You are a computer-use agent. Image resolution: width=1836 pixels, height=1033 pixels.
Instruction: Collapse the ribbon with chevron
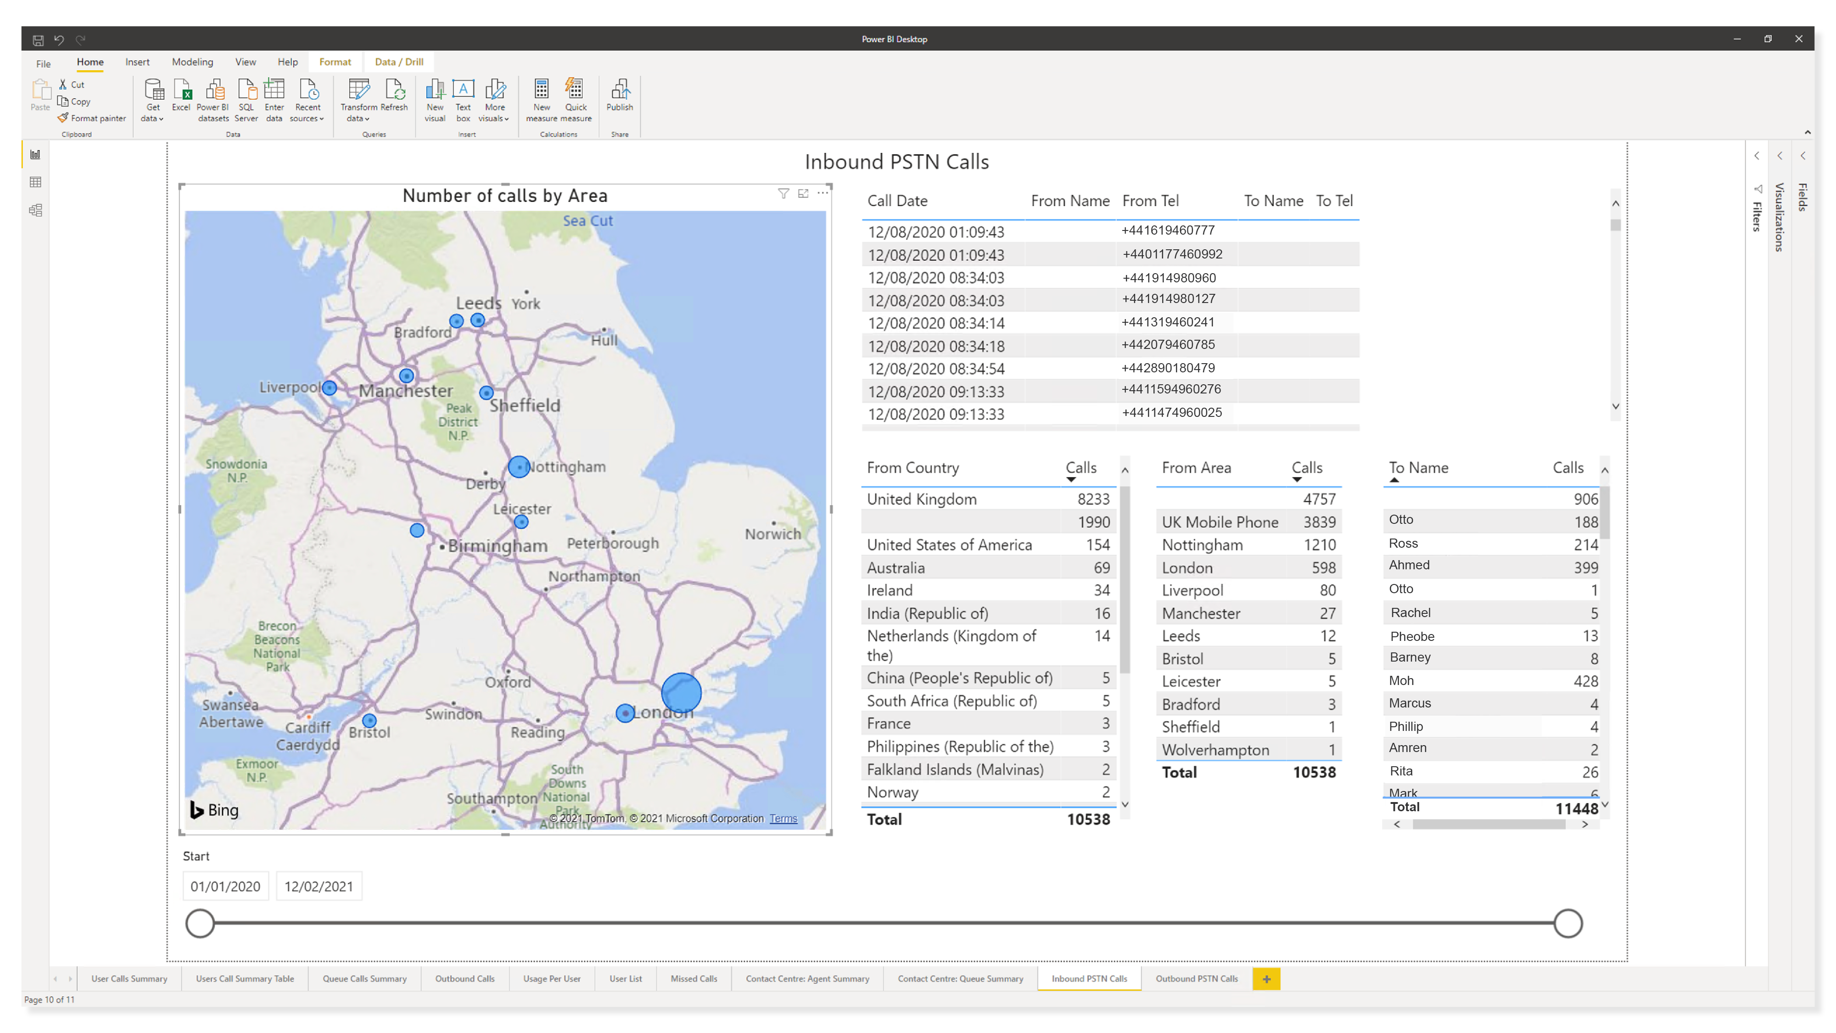point(1808,133)
